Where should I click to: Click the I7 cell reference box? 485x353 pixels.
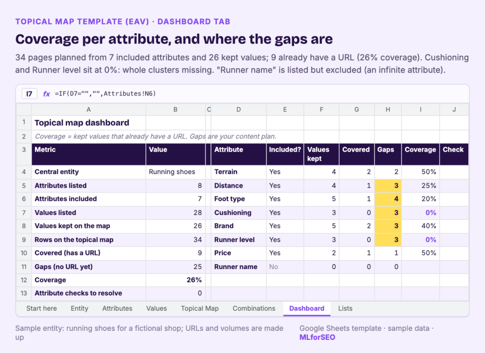pyautogui.click(x=29, y=94)
